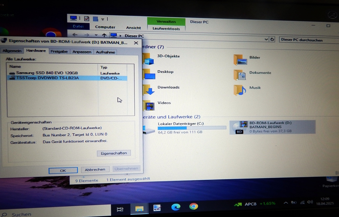Open the Chrome shortcut on the desktop
Screen dimensions: 339x217
[51, 33]
